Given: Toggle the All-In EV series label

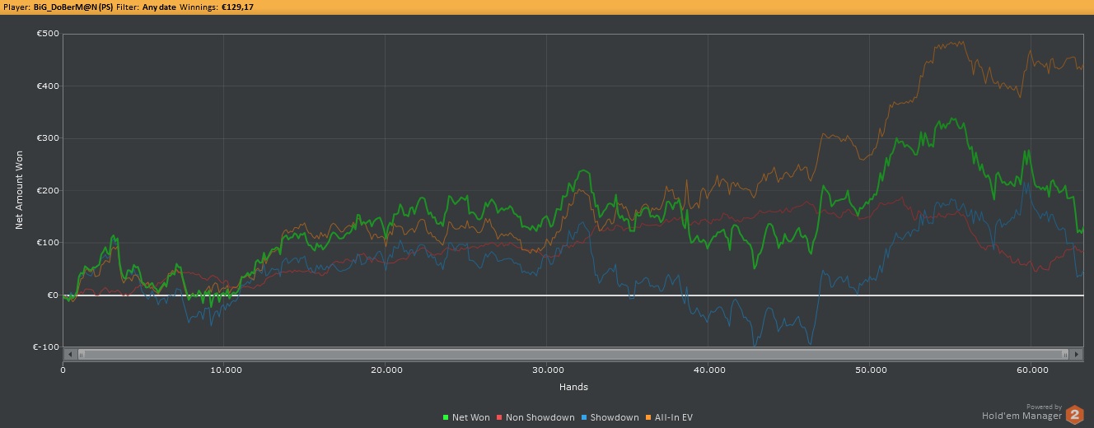Looking at the screenshot, I should (675, 418).
